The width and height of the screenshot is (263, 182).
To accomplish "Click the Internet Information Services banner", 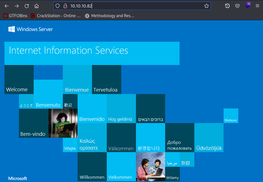I will 92,53.
